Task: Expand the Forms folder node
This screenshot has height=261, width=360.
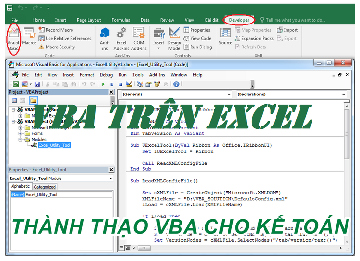Action: tap(21, 133)
